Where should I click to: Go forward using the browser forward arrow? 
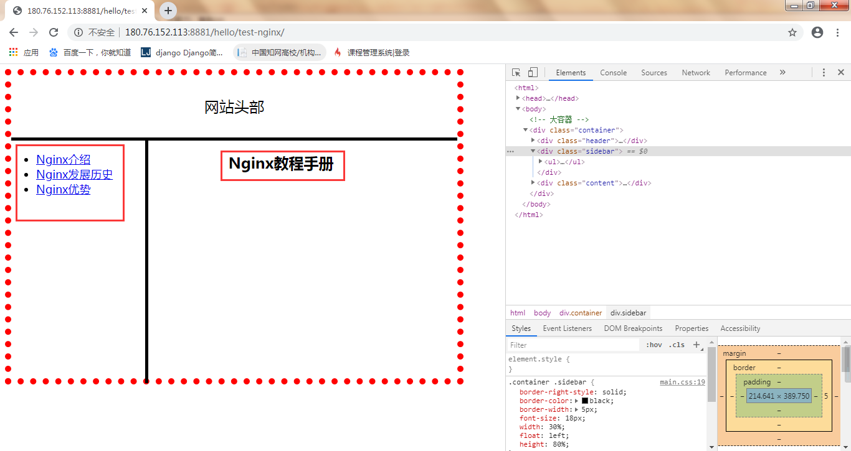coord(34,32)
